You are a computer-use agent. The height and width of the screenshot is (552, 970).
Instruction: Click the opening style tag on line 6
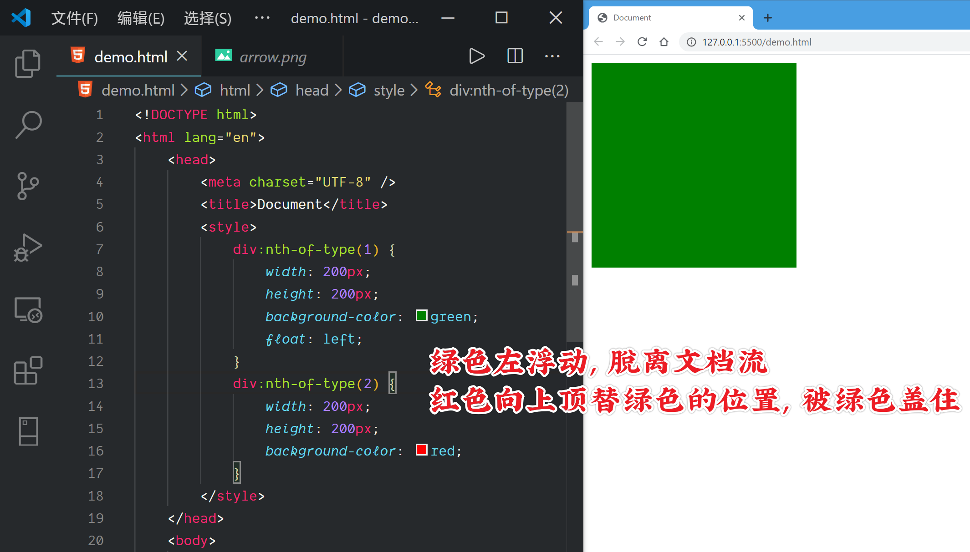229,227
